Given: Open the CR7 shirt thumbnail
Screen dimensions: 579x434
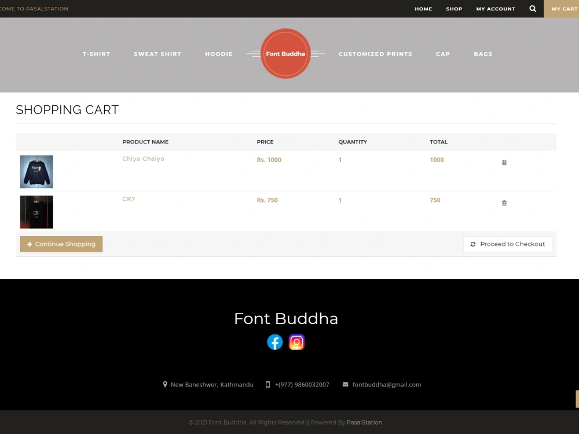Looking at the screenshot, I should tap(36, 212).
